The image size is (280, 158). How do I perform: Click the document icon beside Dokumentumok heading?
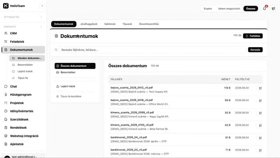[x=56, y=36]
